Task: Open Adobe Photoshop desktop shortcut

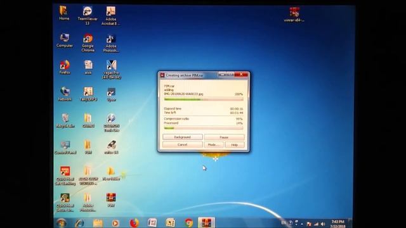Action: pyautogui.click(x=111, y=43)
